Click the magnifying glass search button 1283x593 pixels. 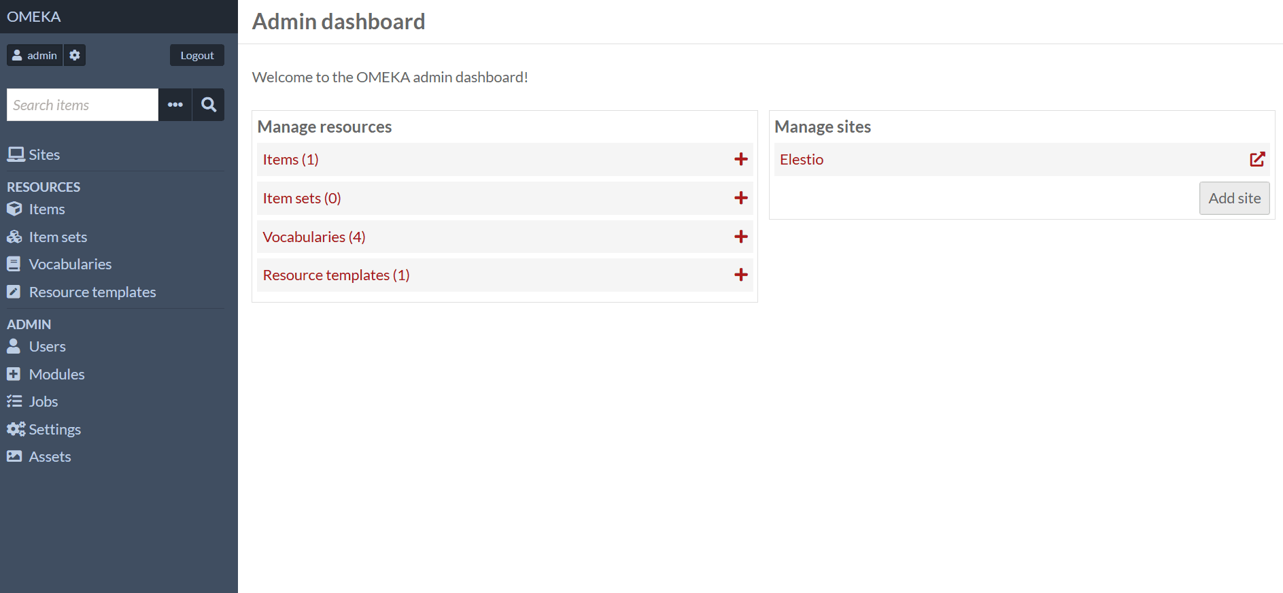[x=209, y=105]
